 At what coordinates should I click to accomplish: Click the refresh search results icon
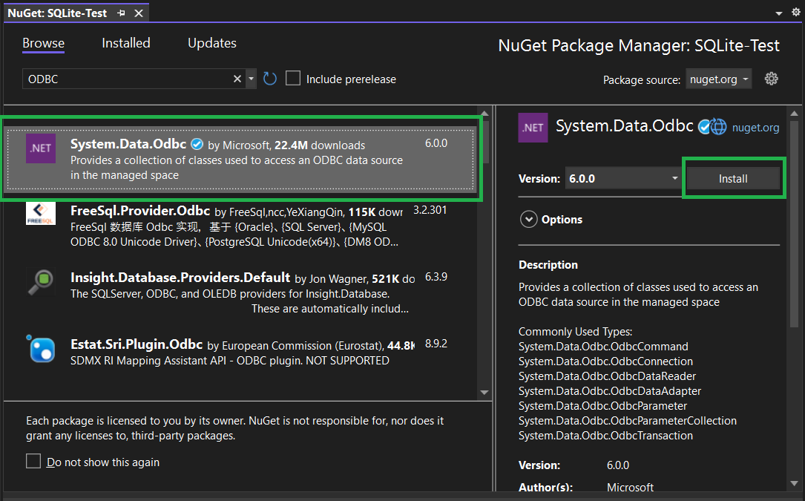(270, 79)
